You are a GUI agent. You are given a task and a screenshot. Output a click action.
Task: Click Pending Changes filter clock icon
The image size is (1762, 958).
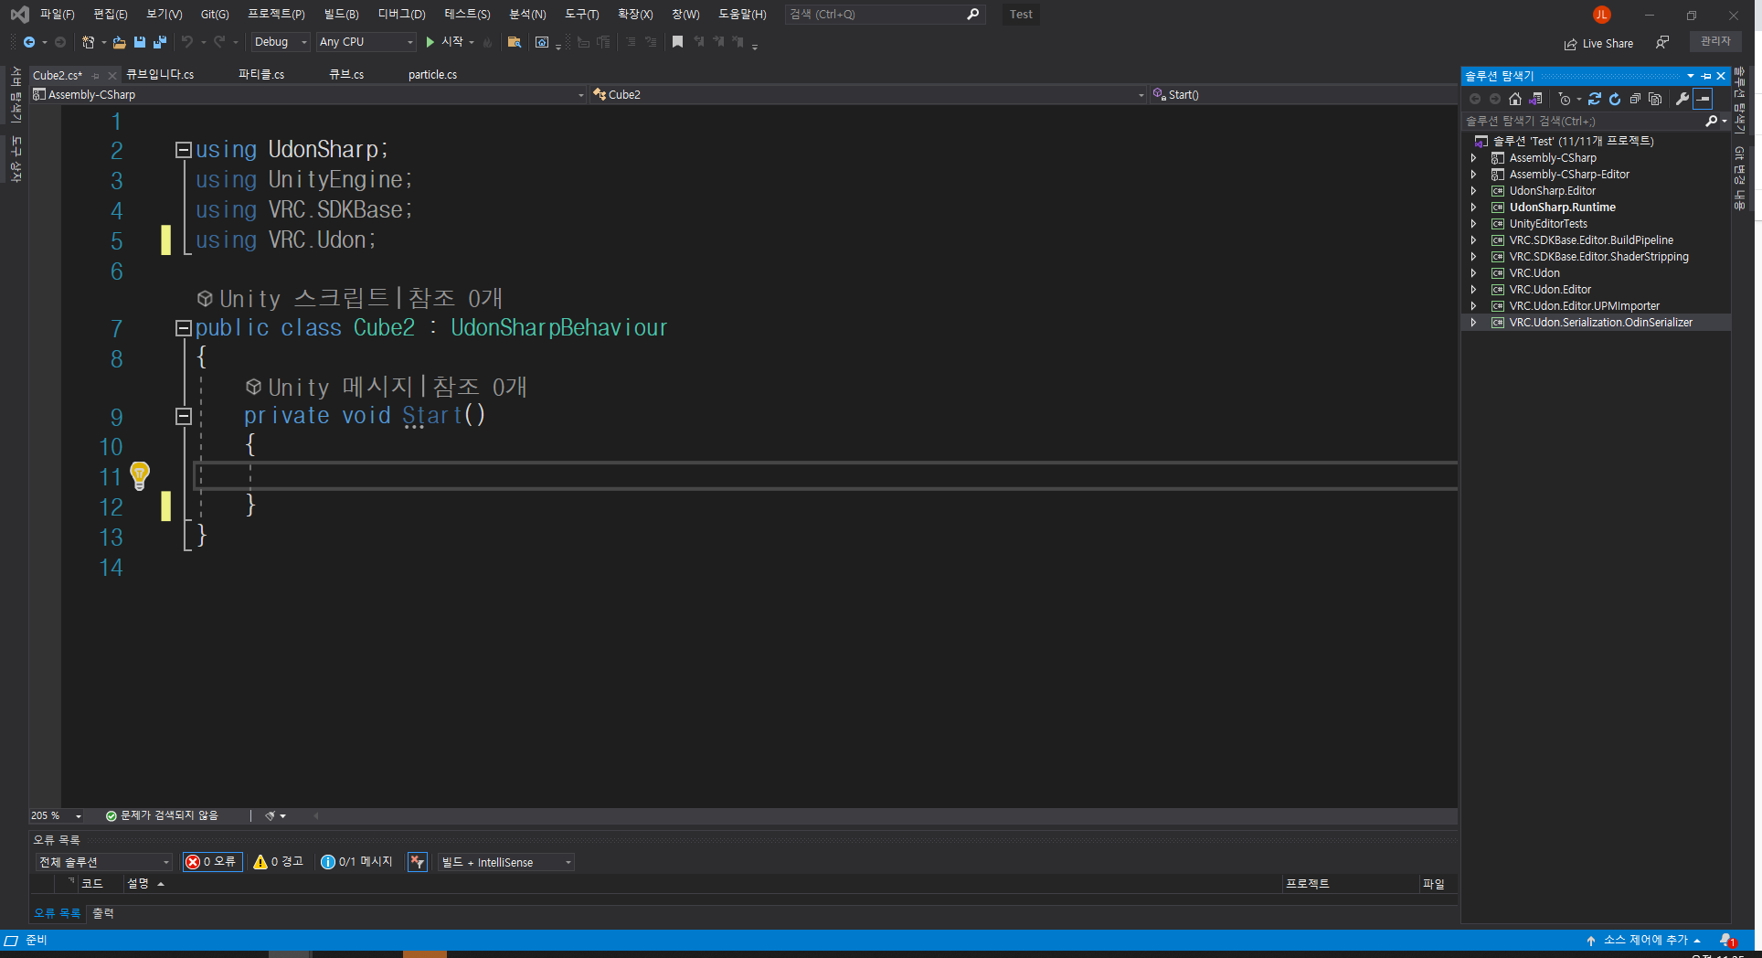[x=1565, y=99]
